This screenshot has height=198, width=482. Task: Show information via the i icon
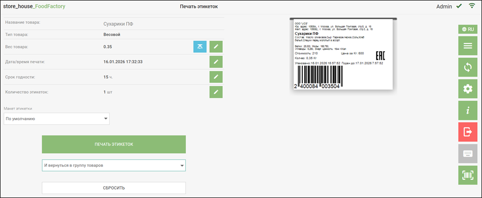pos(467,110)
